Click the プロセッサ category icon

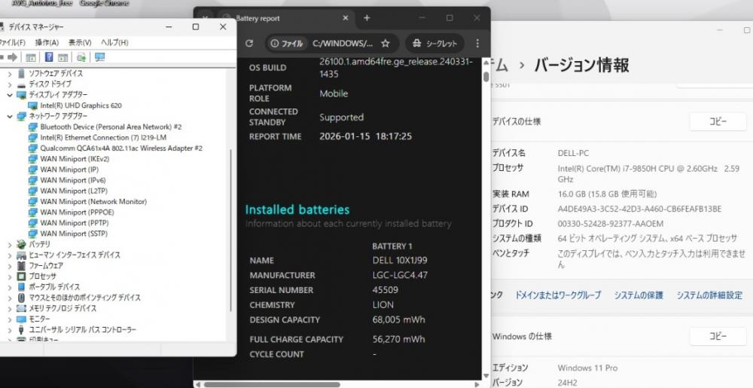point(21,276)
